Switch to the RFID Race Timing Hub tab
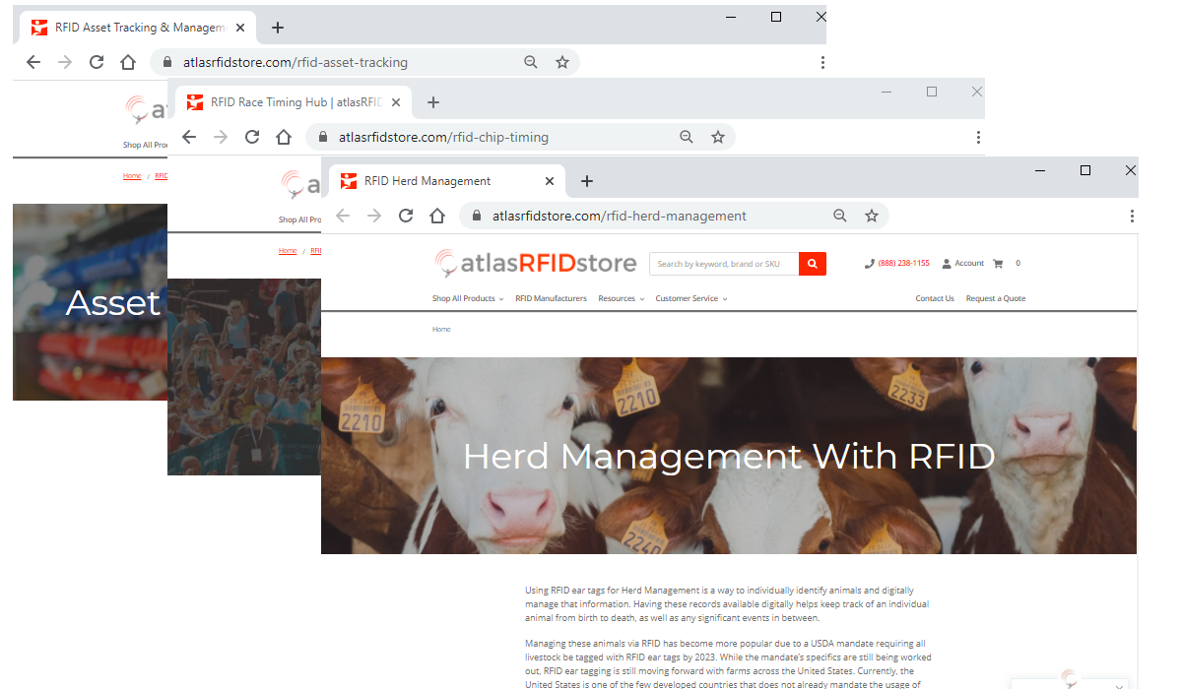The width and height of the screenshot is (1182, 689). click(294, 102)
